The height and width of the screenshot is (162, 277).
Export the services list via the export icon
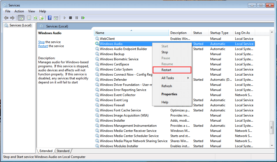42,18
